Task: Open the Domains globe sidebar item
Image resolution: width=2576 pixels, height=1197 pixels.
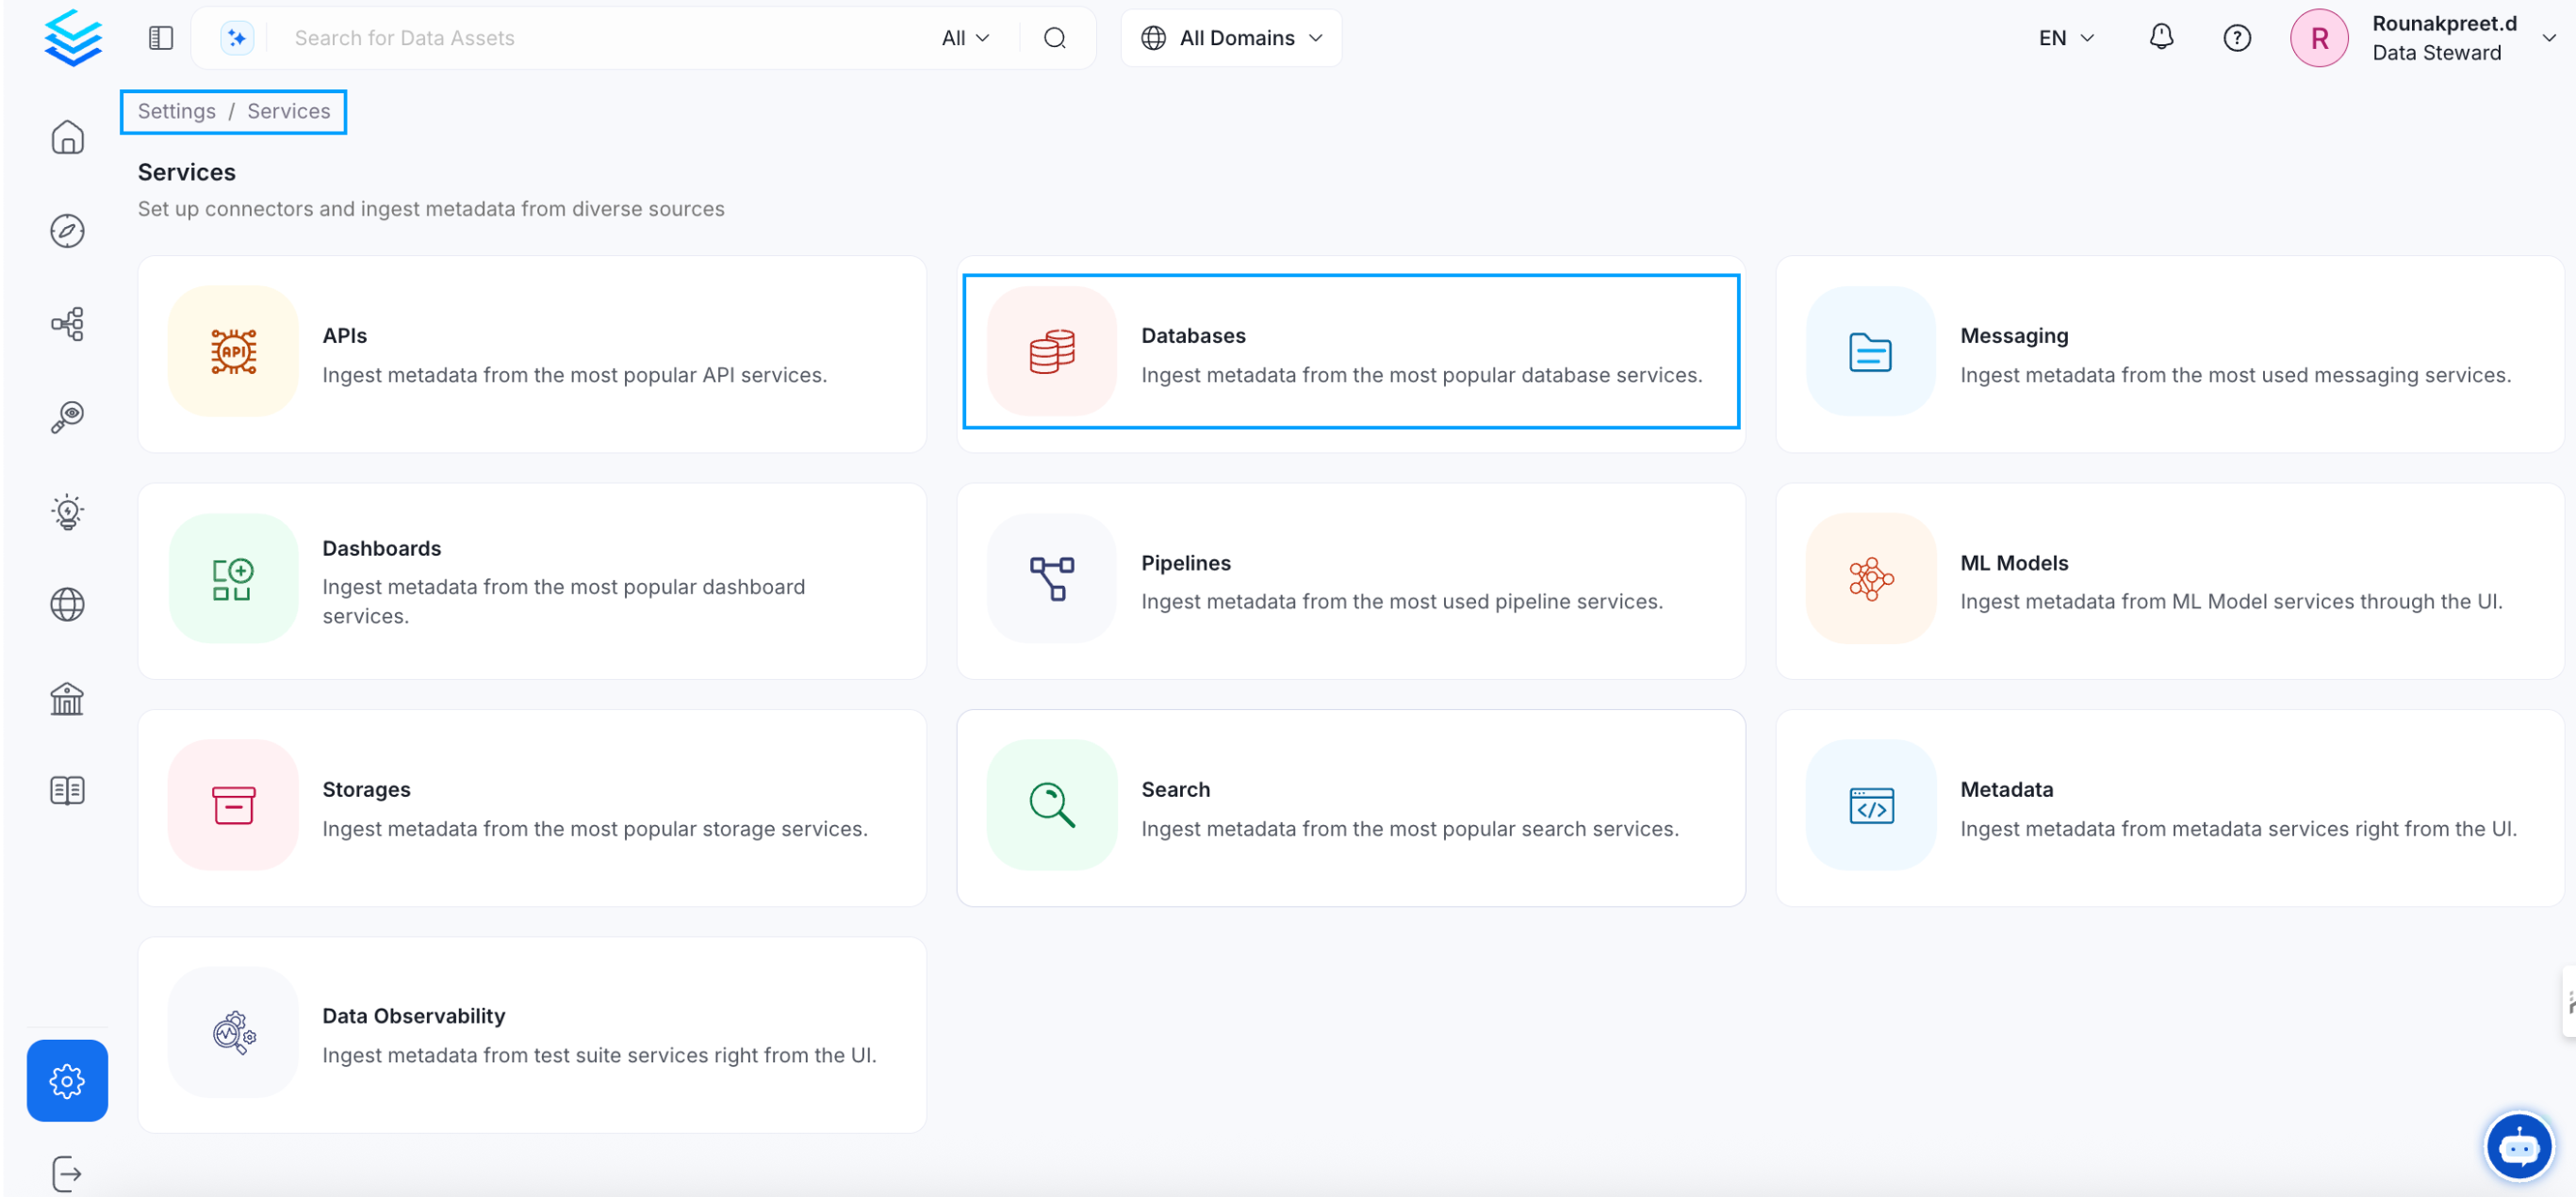Action: tap(67, 605)
